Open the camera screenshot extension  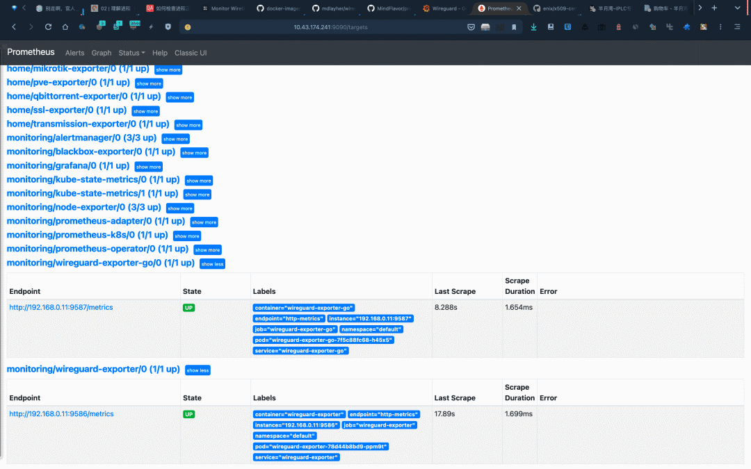pyautogui.click(x=601, y=27)
